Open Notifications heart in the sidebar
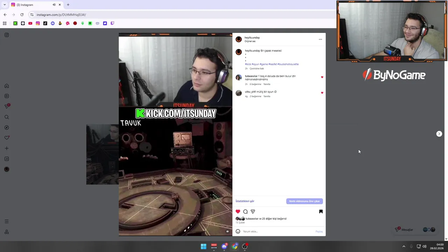 [7, 138]
